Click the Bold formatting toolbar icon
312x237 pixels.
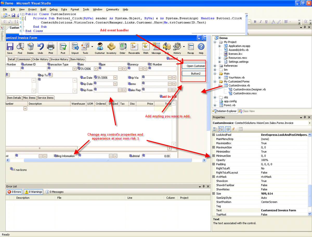pos(255,22)
